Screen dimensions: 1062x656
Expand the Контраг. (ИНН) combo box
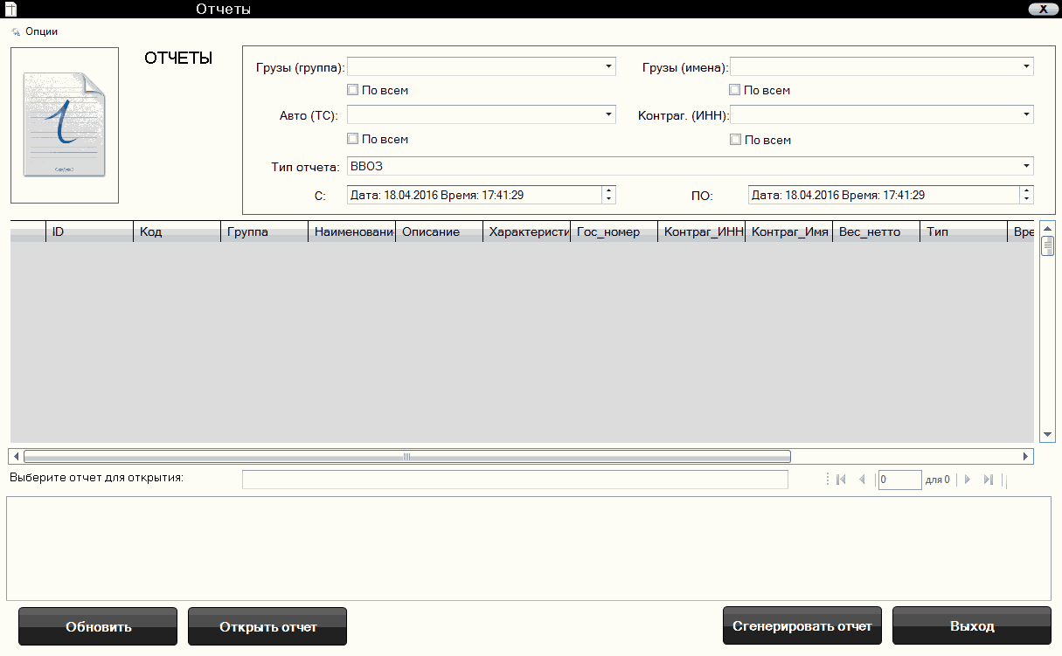(x=1026, y=114)
